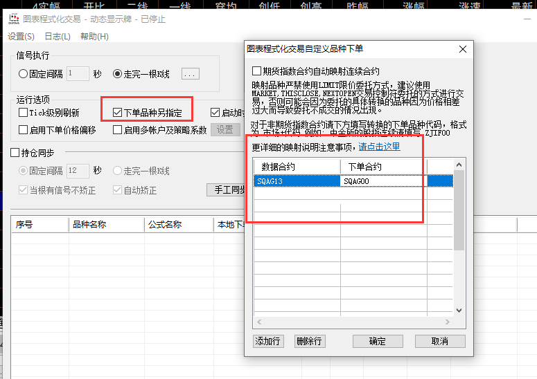Click the 删除行 button
The height and width of the screenshot is (379, 537).
(x=310, y=341)
